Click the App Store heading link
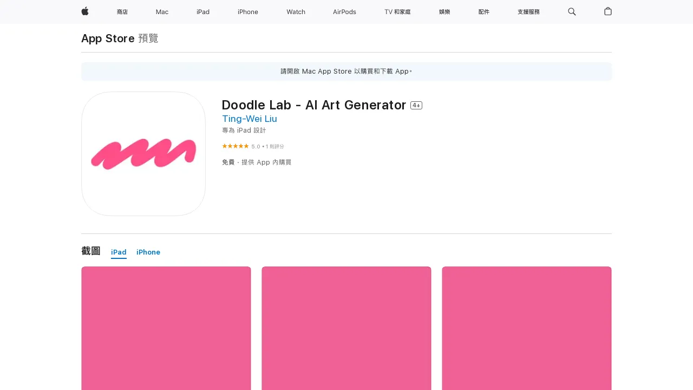This screenshot has height=390, width=693. coord(108,38)
